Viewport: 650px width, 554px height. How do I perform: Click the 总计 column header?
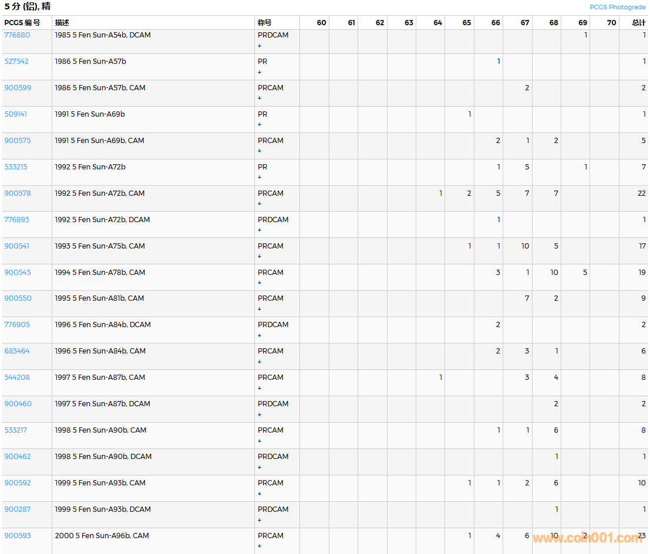click(638, 23)
